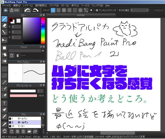This screenshot has width=165, height=139.
Task: Open the 選択範囲(S) menu
Action: pyautogui.click(x=41, y=5)
